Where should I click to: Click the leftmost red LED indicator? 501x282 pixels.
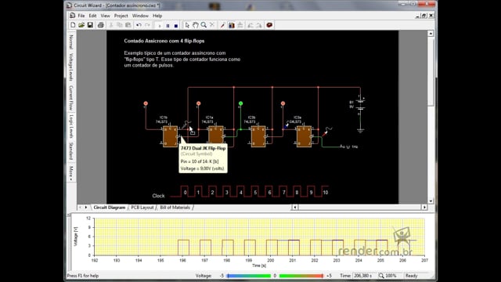click(146, 103)
